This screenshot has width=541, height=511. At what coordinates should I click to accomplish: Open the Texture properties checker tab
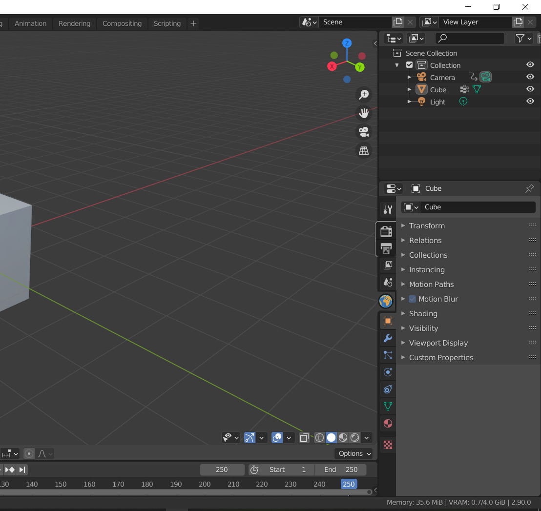(x=388, y=445)
